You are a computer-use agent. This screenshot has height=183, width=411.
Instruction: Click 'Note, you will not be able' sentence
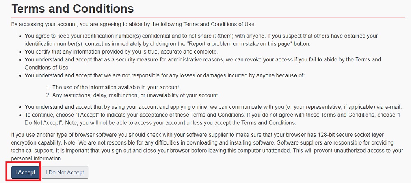coord(180,123)
